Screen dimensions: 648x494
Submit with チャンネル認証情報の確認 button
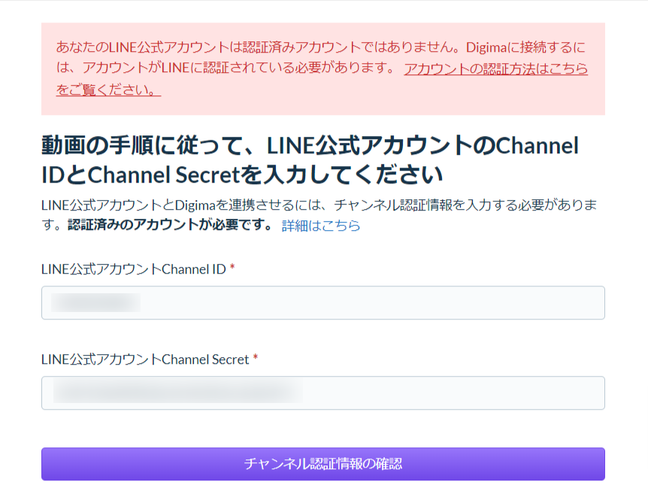[323, 464]
